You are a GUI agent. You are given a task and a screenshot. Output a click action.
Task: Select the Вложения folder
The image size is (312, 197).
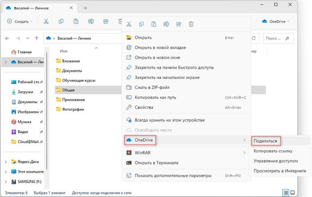click(x=68, y=61)
